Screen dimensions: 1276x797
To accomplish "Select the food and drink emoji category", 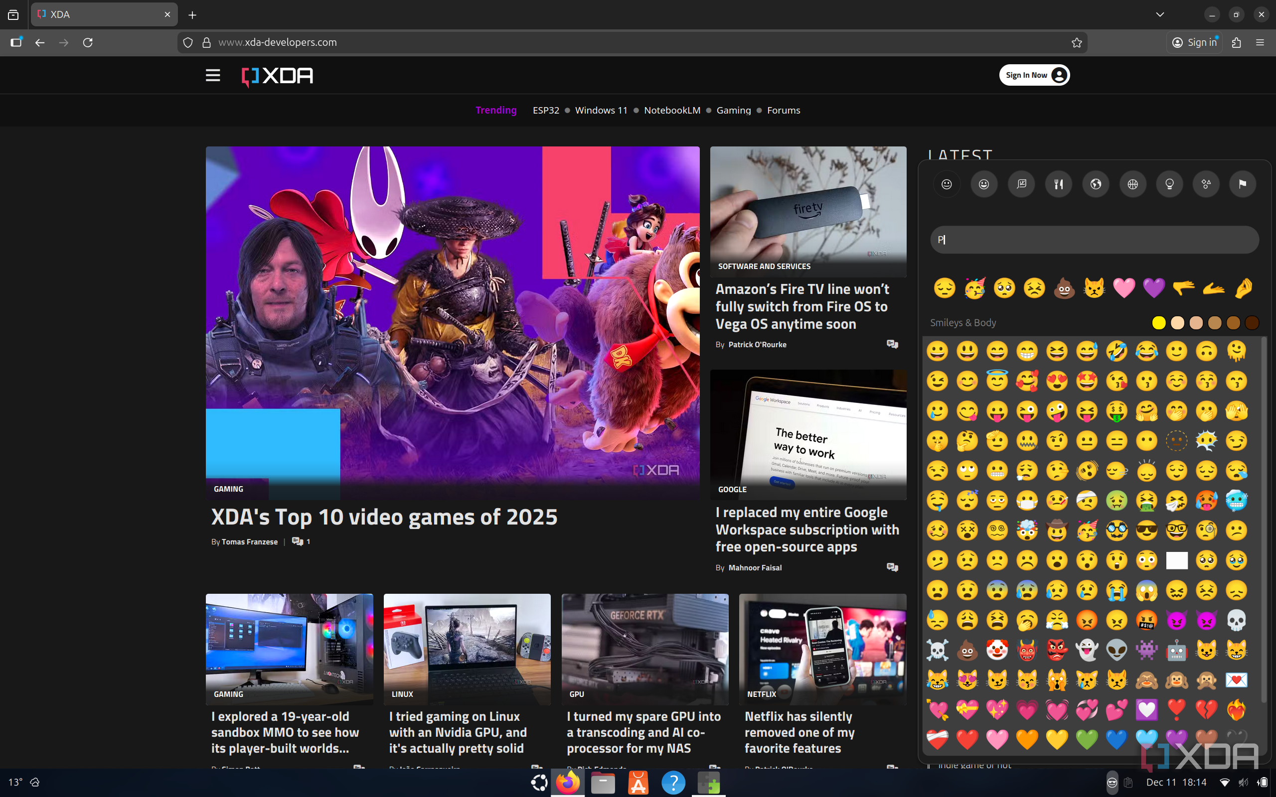I will [1058, 184].
